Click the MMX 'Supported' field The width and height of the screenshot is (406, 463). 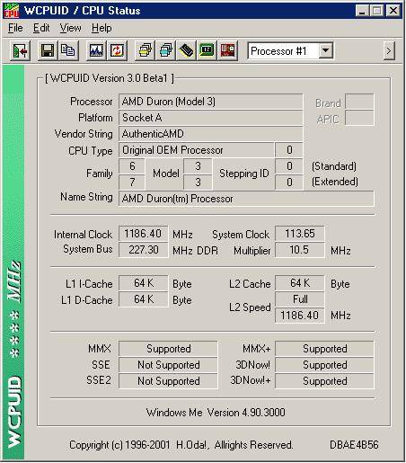[x=168, y=349]
